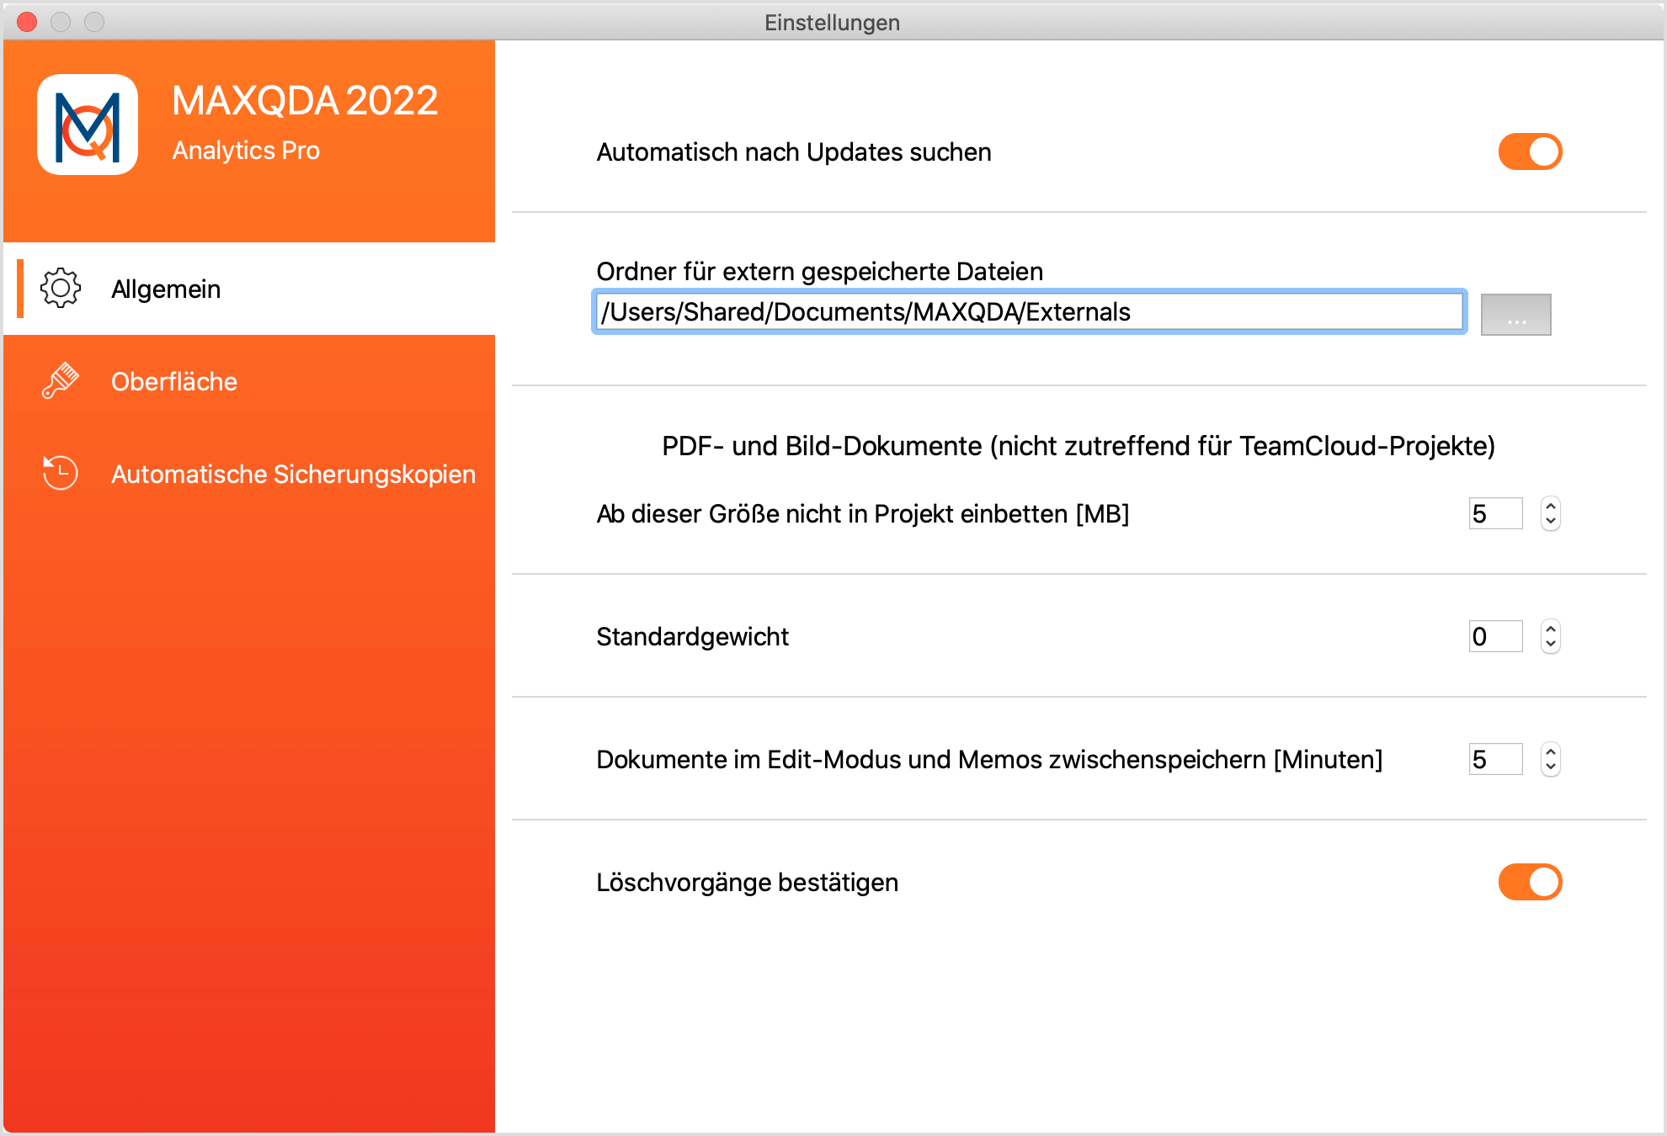Close the Einstellungen window

click(x=27, y=22)
